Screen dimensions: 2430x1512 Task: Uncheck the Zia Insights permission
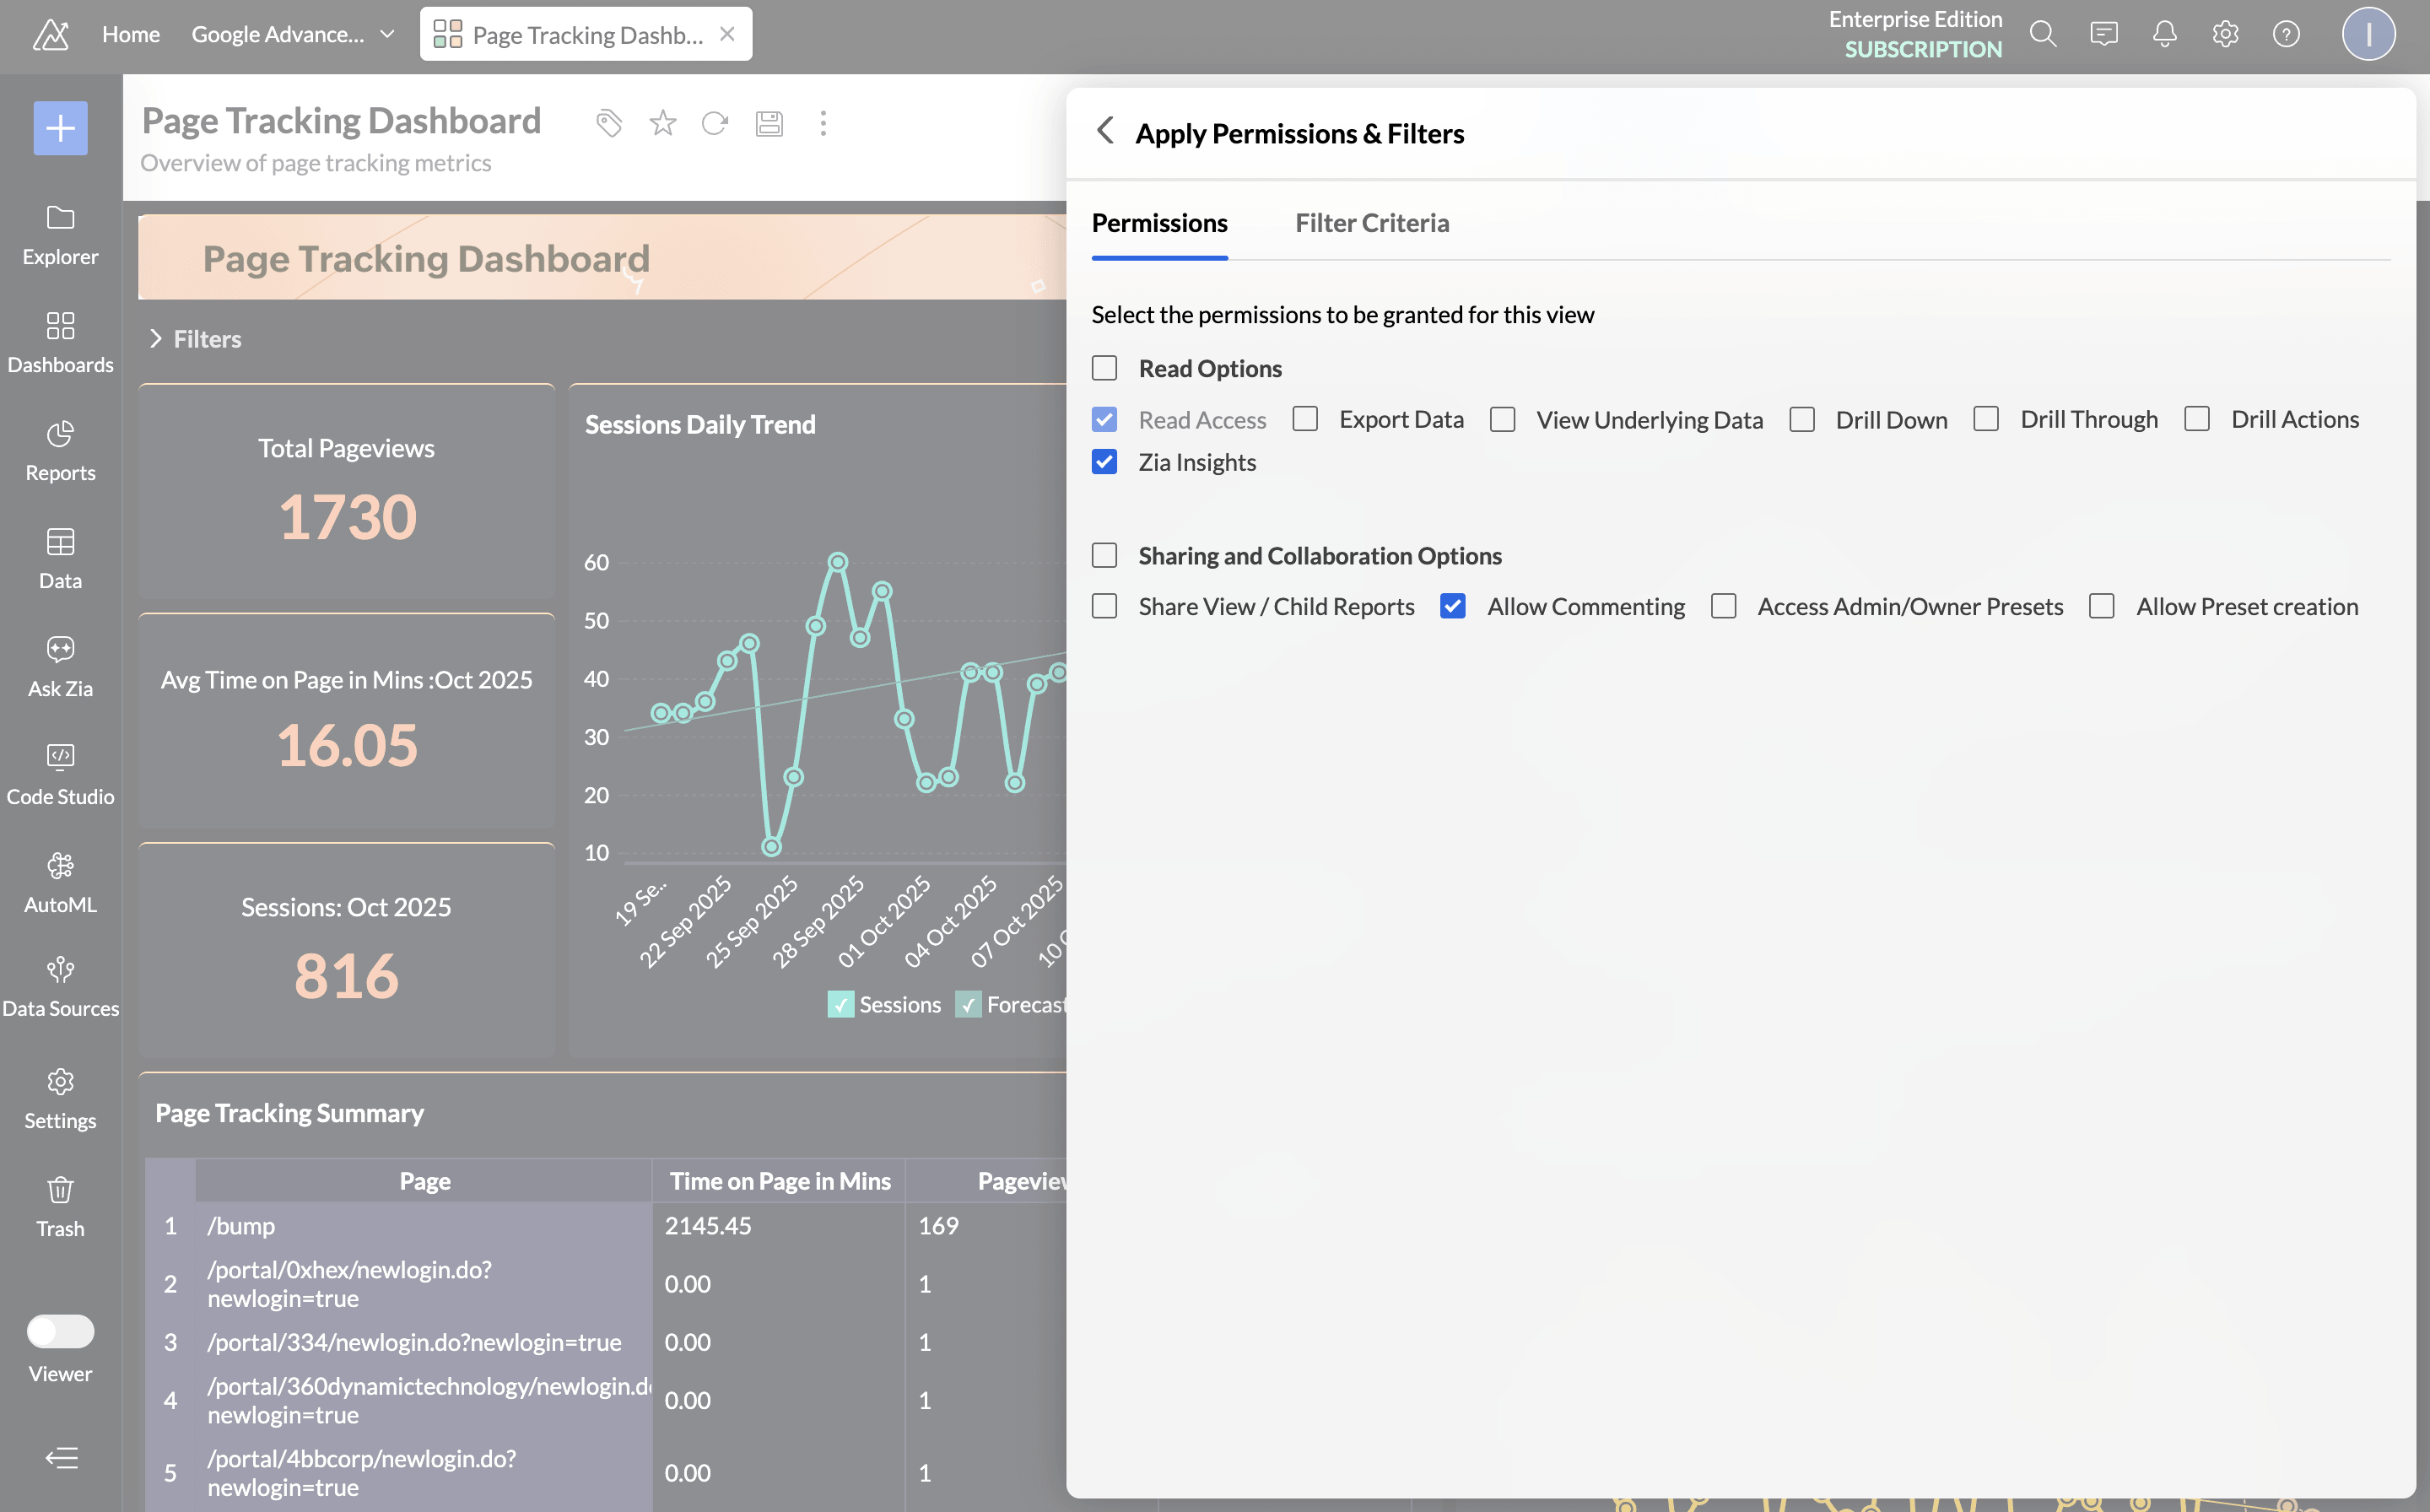coord(1104,462)
